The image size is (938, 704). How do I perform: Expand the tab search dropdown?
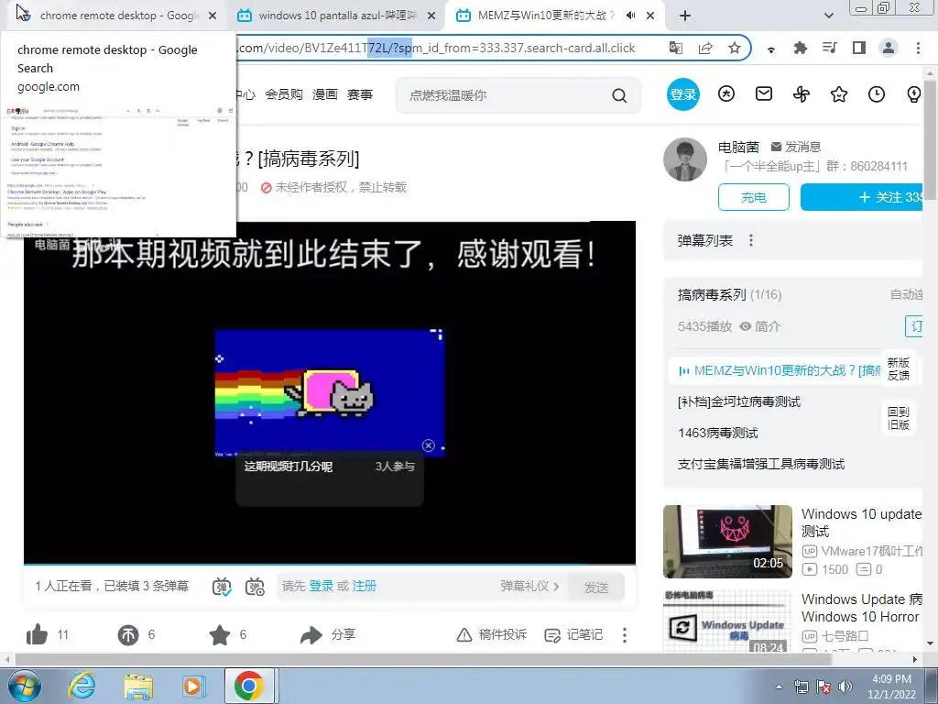(x=828, y=16)
